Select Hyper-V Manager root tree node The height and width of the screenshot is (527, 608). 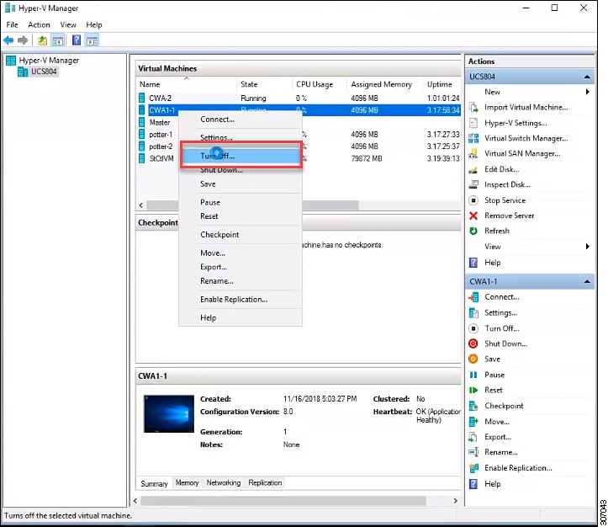[43, 61]
